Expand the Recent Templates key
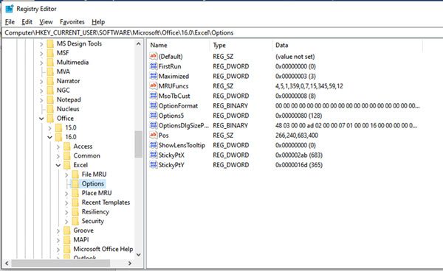 pyautogui.click(x=66, y=203)
